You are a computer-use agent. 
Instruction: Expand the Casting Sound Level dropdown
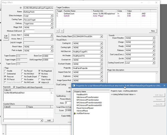click(154, 63)
